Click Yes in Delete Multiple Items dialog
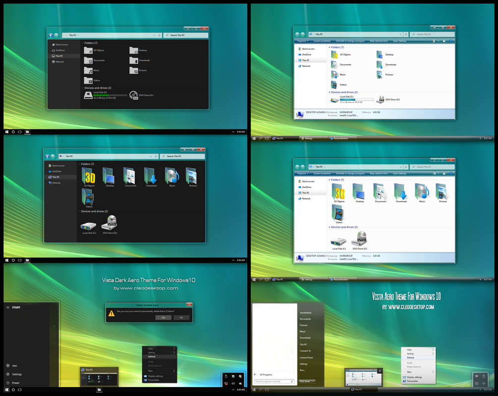This screenshot has height=396, width=498. 164,318
